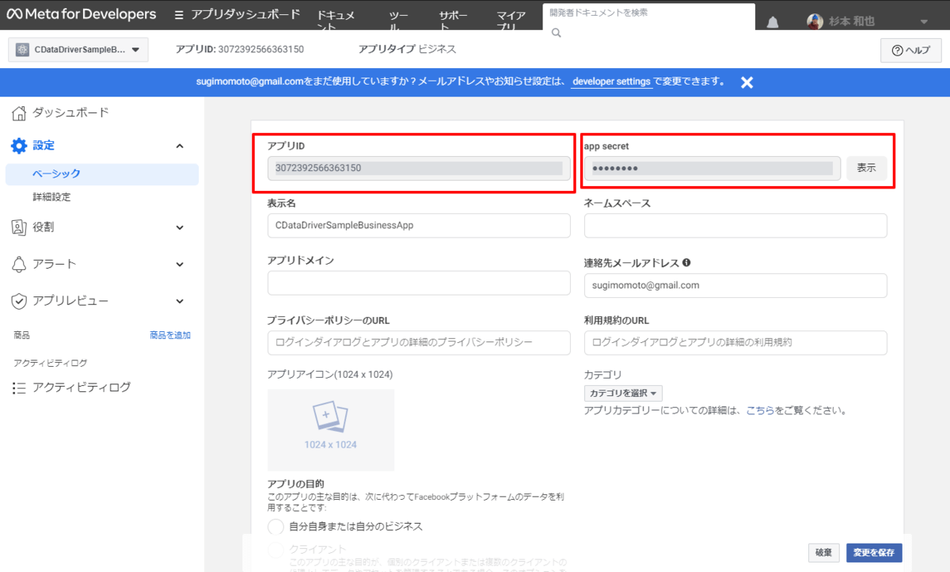Click the ヘルプ button

(x=910, y=50)
